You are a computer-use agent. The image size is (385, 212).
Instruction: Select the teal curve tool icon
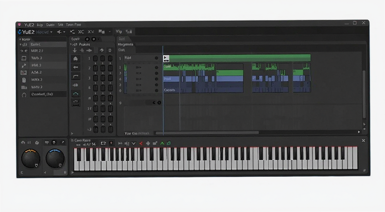click(76, 93)
